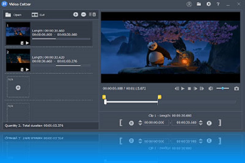Click the end time stepper arrows
The width and height of the screenshot is (245, 163).
[x=201, y=123]
